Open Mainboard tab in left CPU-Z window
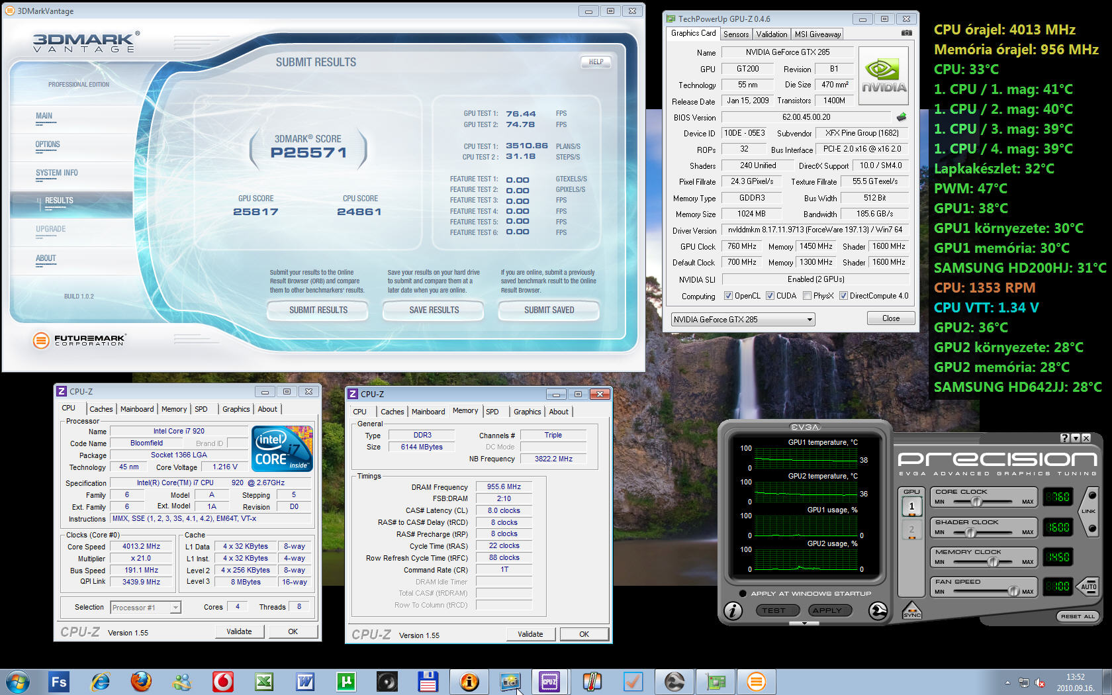Viewport: 1112px width, 695px height. coord(137,409)
